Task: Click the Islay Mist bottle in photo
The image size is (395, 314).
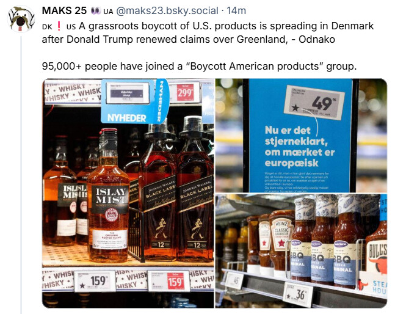Action: [109, 196]
